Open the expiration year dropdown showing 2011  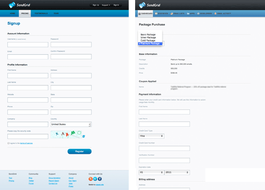pyautogui.click(x=177, y=172)
